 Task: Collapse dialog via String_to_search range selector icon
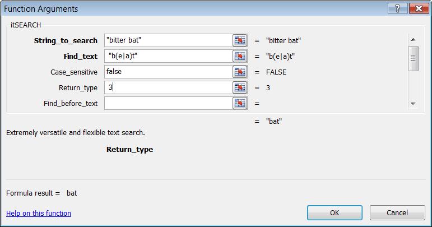tap(240, 40)
